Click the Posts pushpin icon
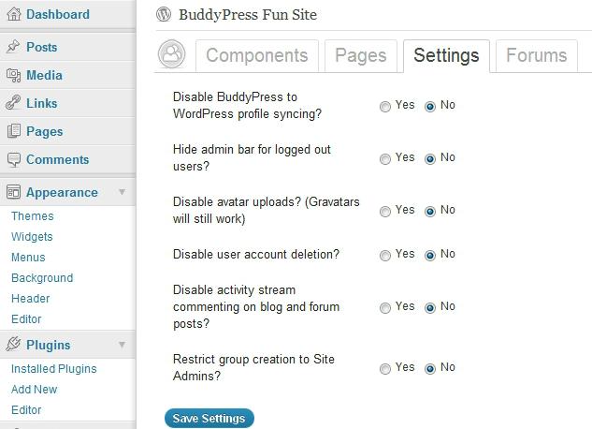This screenshot has width=592, height=429. (x=13, y=47)
